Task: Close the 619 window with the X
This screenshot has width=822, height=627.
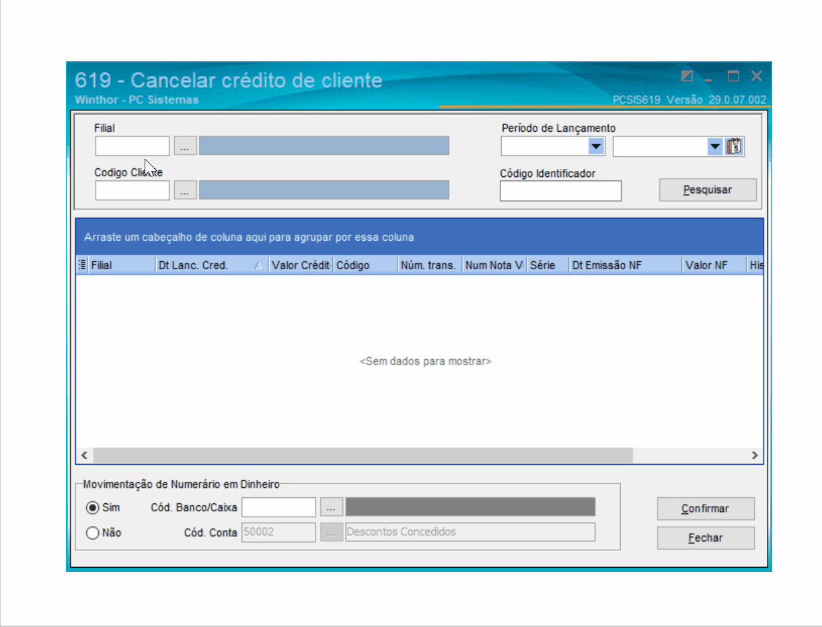Action: point(757,76)
